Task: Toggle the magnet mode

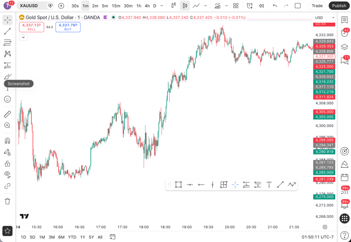Action: point(8,141)
